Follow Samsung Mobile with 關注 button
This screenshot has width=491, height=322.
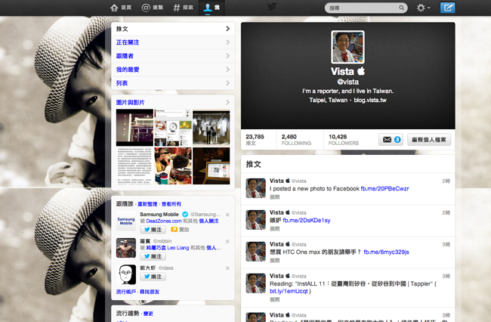(153, 230)
